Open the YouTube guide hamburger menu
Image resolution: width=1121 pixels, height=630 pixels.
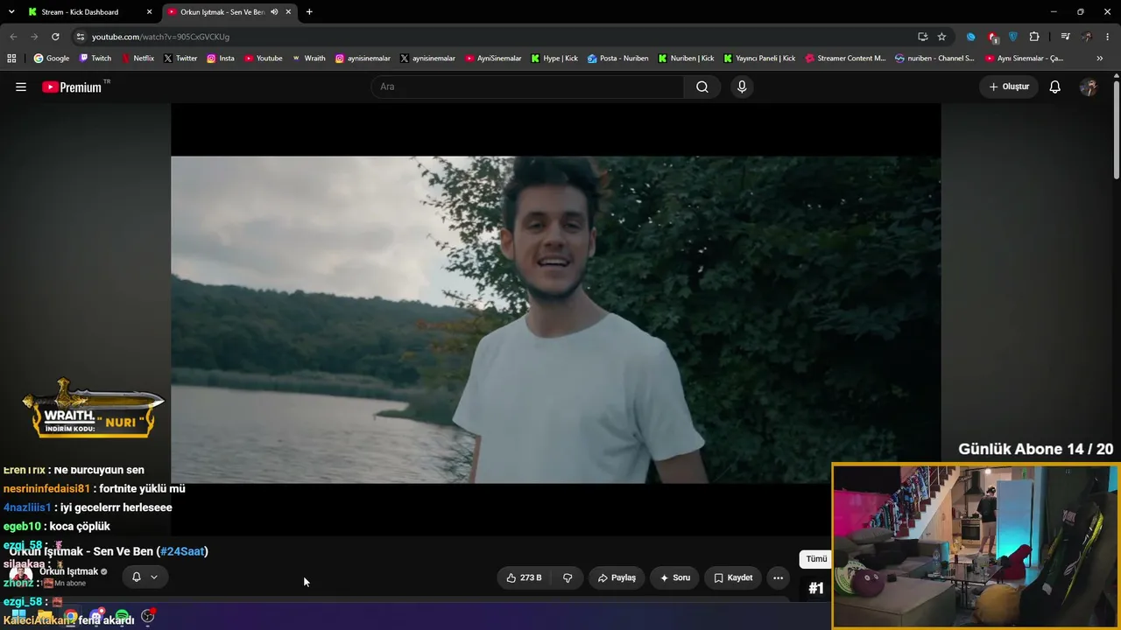click(x=21, y=87)
